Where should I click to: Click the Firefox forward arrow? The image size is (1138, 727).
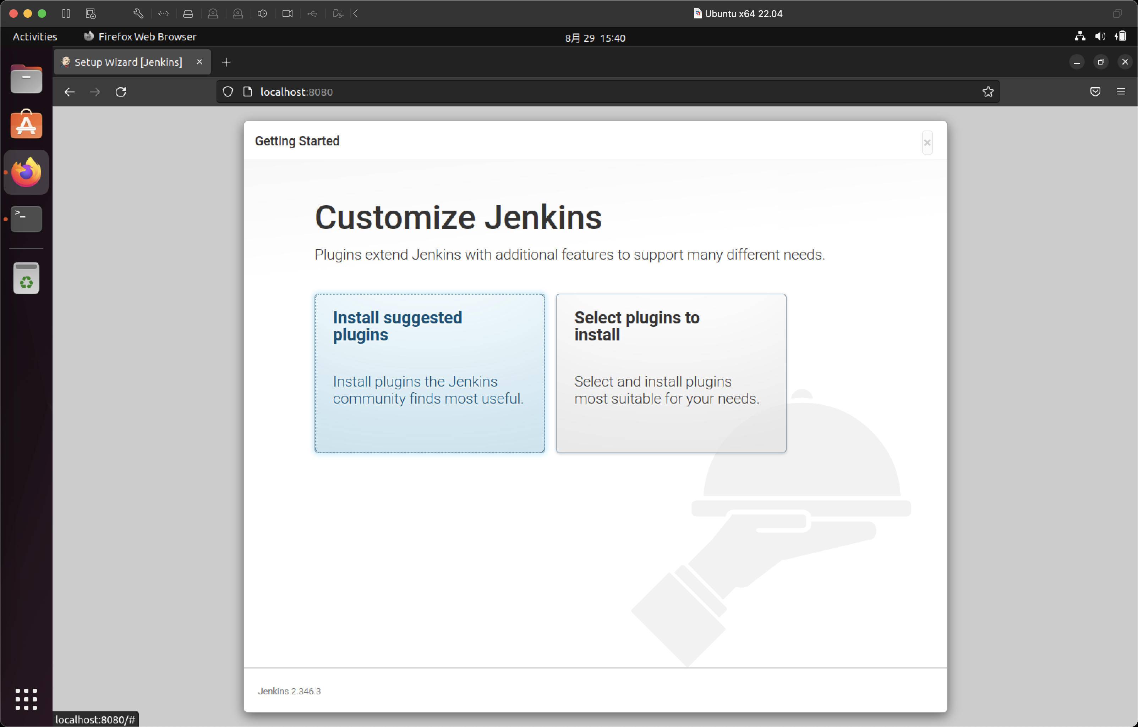(x=95, y=92)
